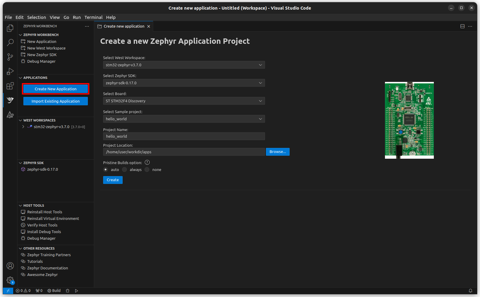Select the auto pristine builds option
The height and width of the screenshot is (297, 480).
(106, 169)
